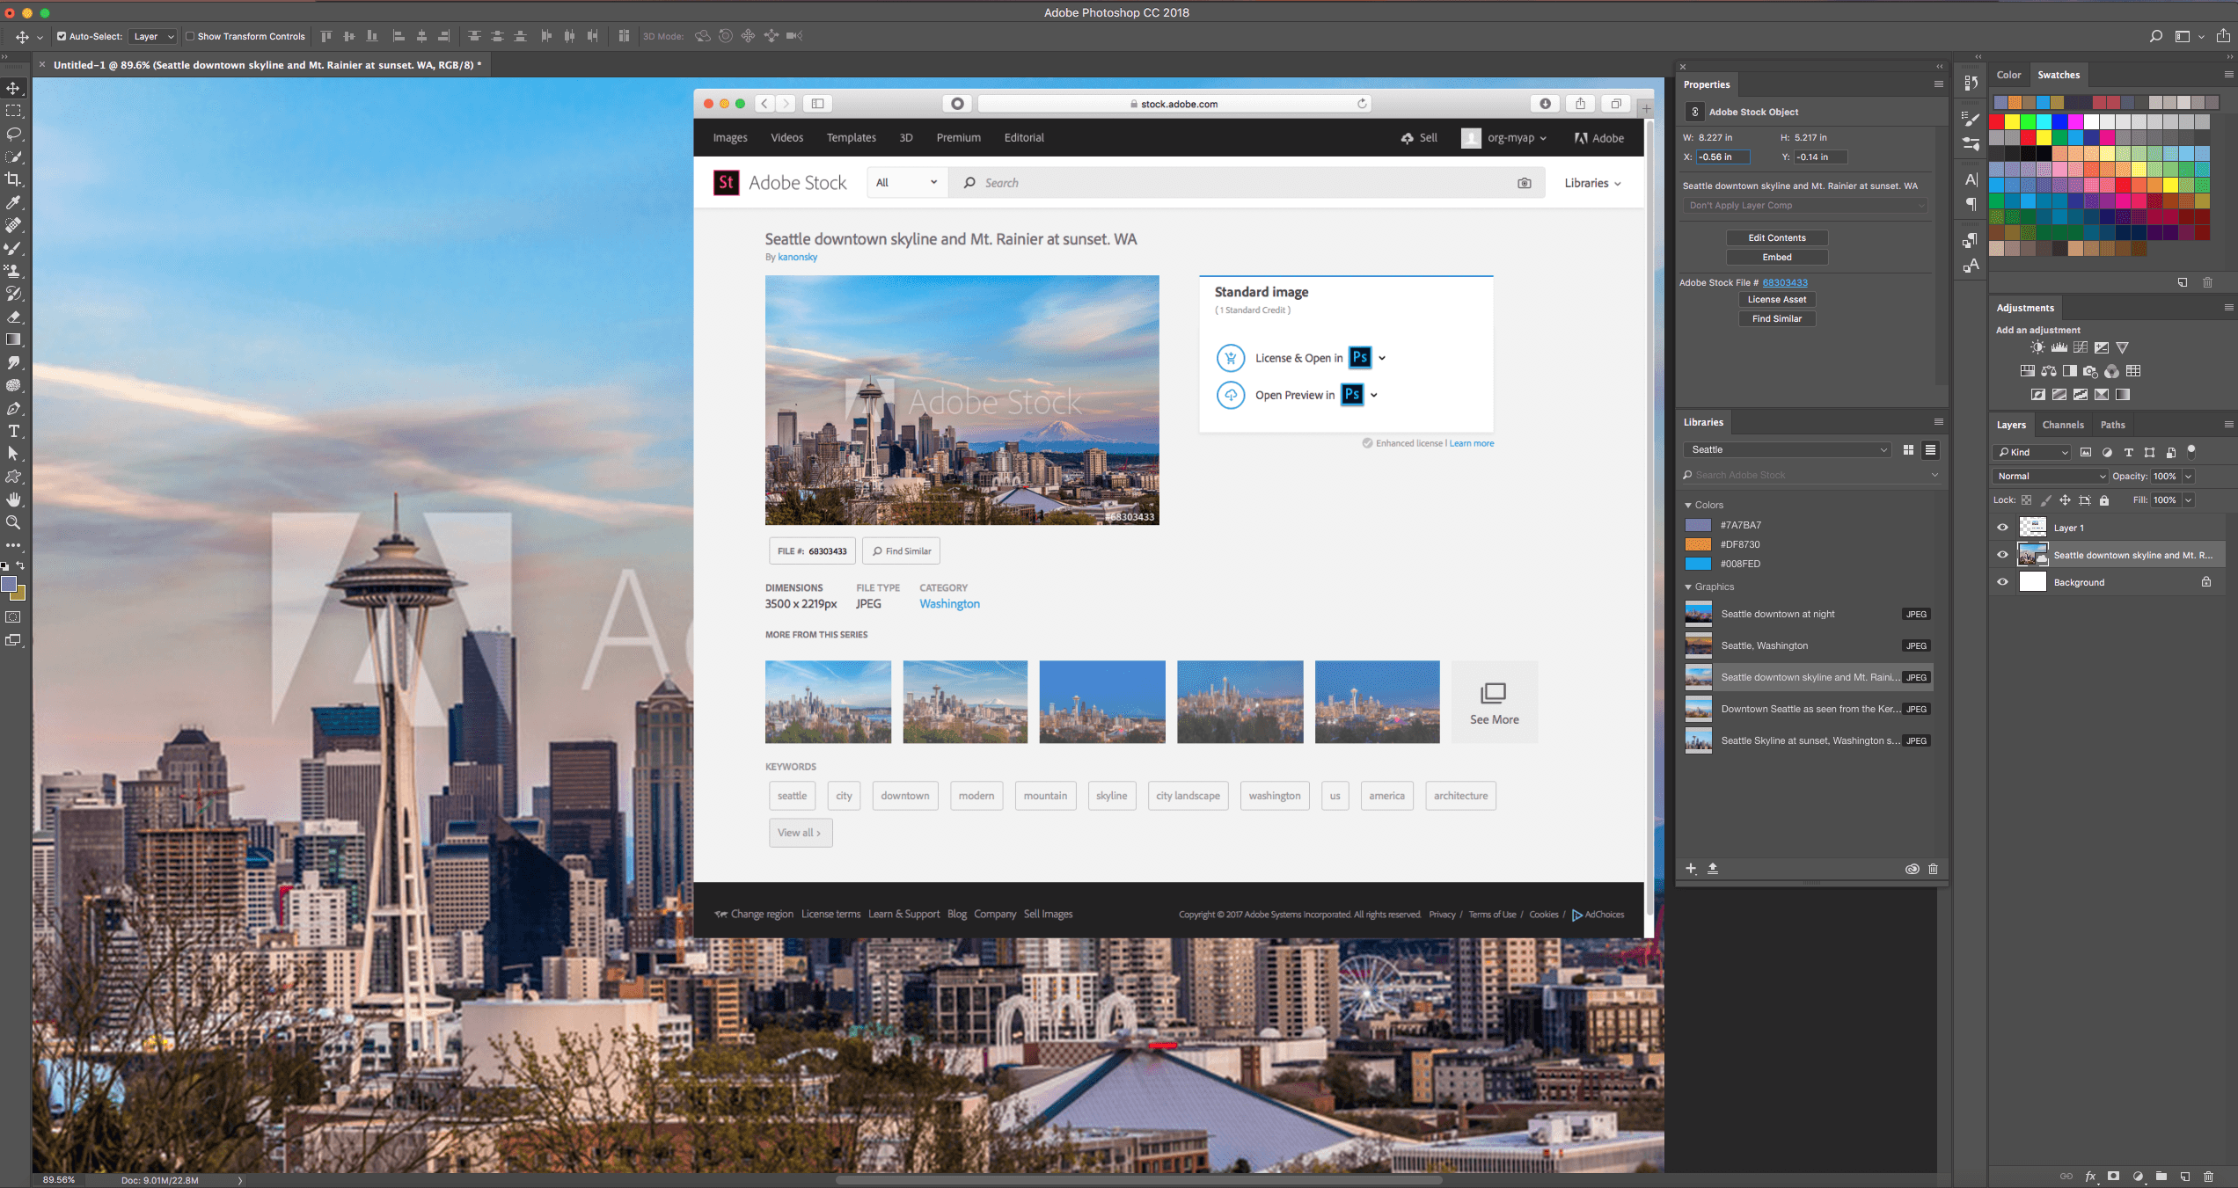Screen dimensions: 2238x1188
Task: Open the Properties panel menu
Action: pyautogui.click(x=1938, y=84)
